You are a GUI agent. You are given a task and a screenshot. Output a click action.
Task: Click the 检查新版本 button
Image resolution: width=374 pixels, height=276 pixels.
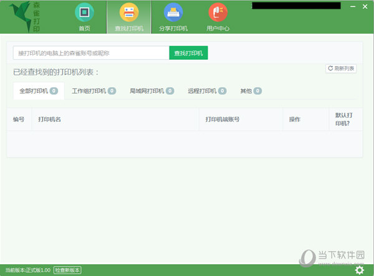tap(67, 270)
